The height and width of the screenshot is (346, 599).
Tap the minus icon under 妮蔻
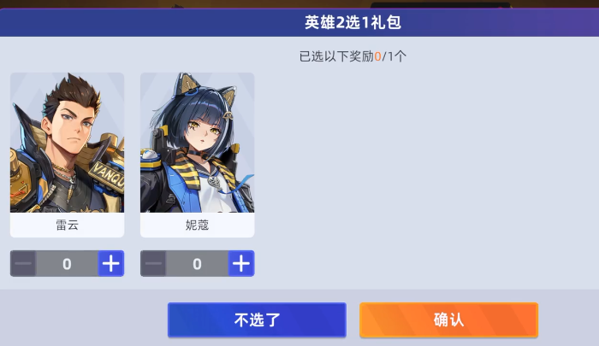[153, 263]
